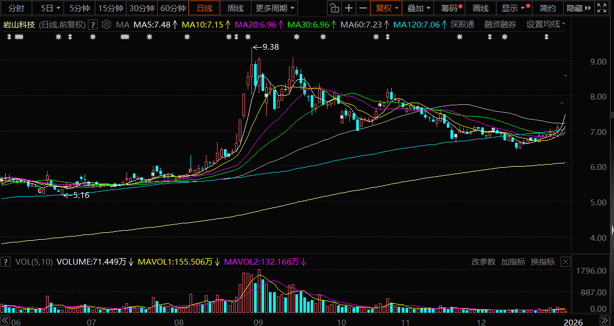This screenshot has height=326, width=614.
Task: Click MA5:7.48 value in legend
Action: tap(152, 25)
